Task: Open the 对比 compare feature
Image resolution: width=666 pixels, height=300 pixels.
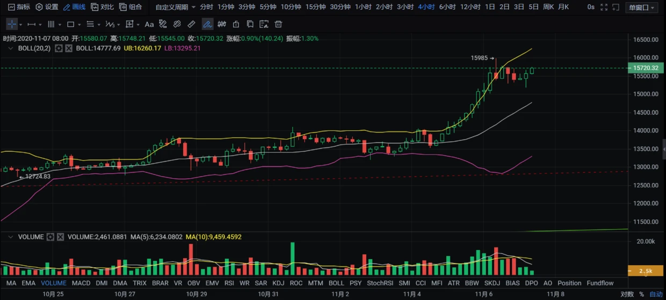Action: pyautogui.click(x=102, y=7)
